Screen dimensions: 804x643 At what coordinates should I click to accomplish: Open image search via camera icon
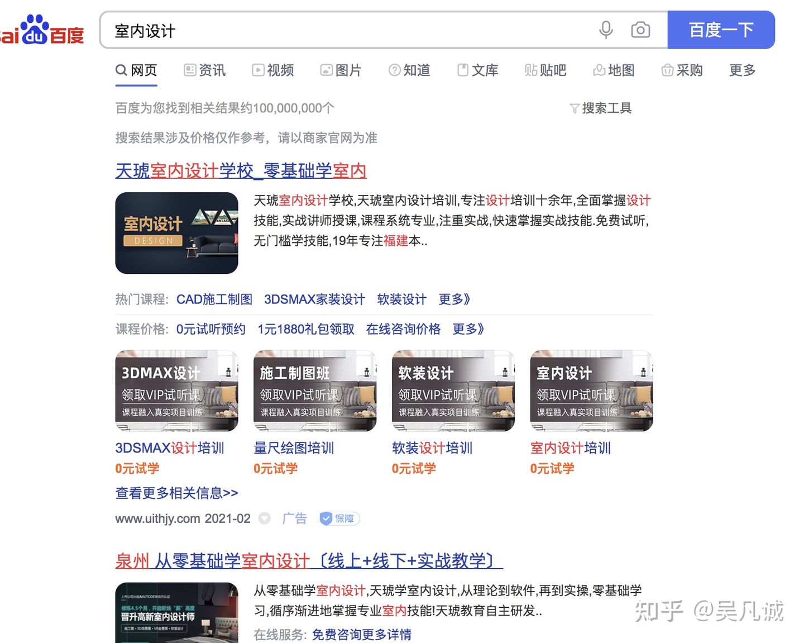(640, 30)
